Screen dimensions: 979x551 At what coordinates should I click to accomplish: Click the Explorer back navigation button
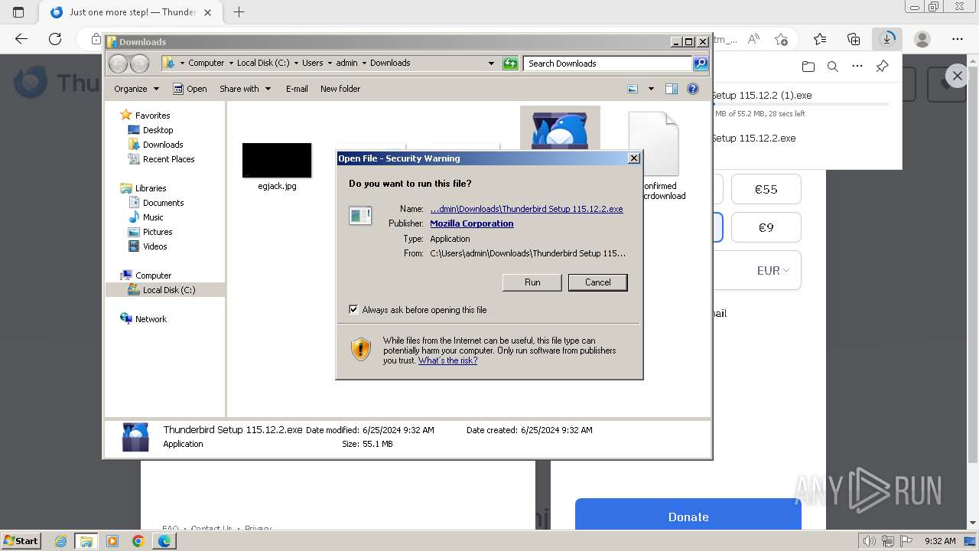tap(119, 64)
